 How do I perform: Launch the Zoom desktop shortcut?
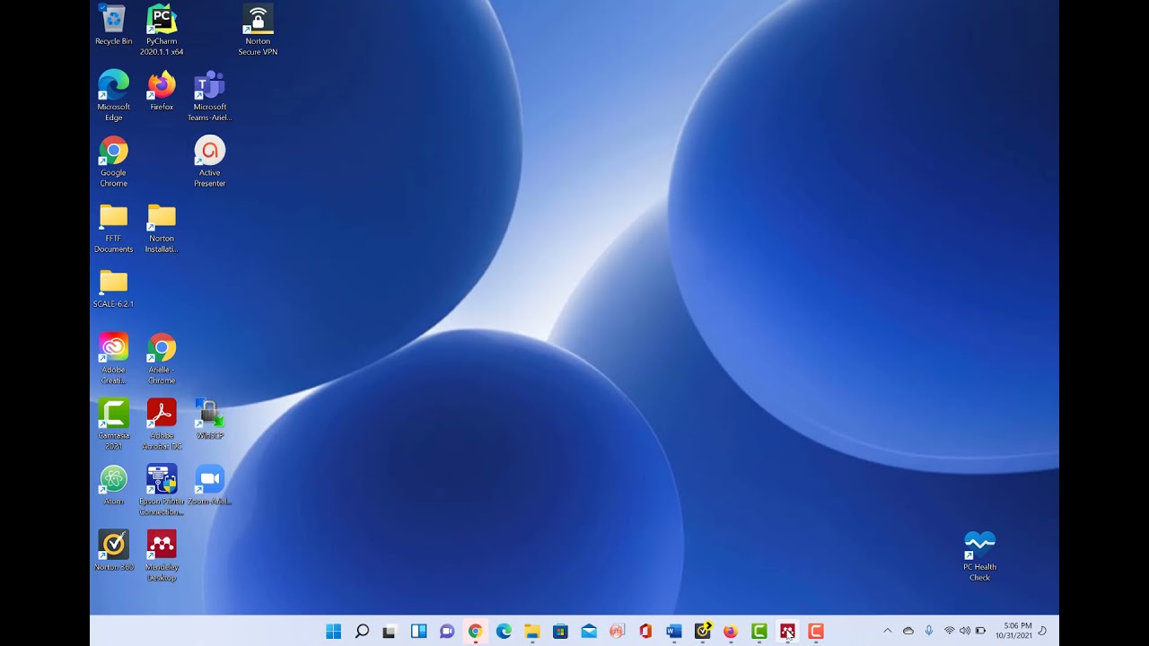click(209, 480)
